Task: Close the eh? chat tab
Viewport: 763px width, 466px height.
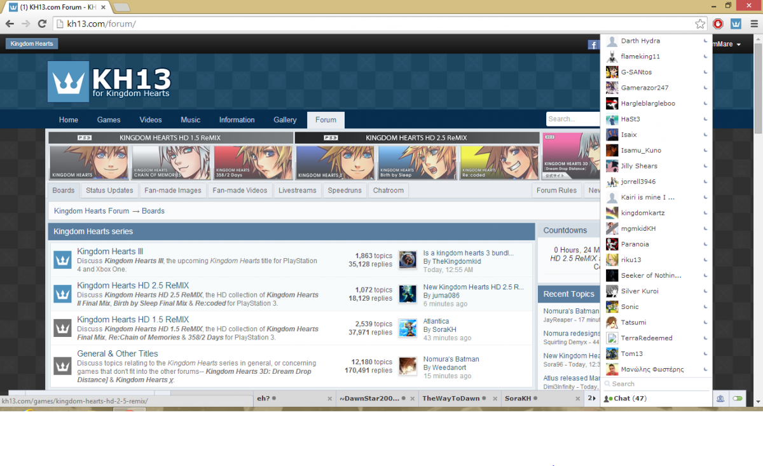Action: click(329, 399)
